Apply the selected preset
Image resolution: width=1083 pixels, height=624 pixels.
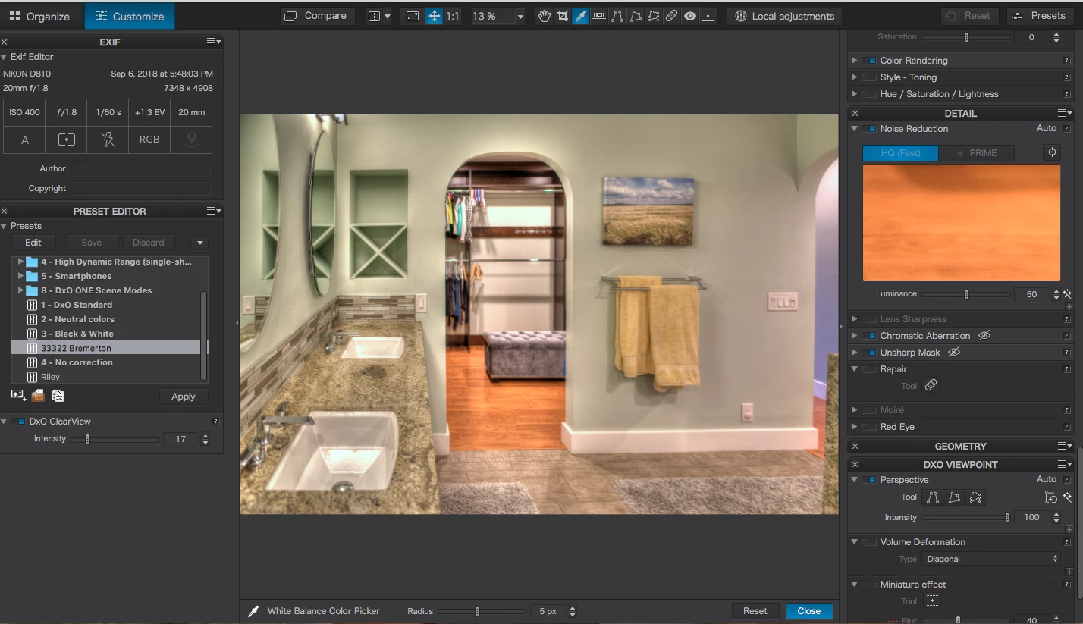pos(184,397)
